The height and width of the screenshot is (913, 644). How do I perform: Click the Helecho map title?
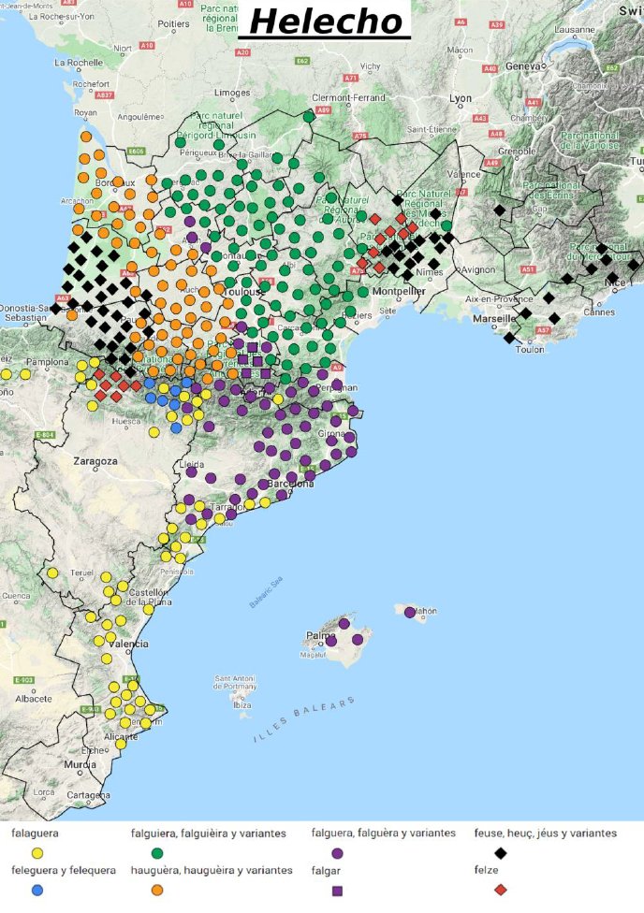point(325,22)
